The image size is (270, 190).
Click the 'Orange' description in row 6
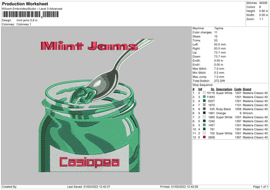[x=221, y=113]
